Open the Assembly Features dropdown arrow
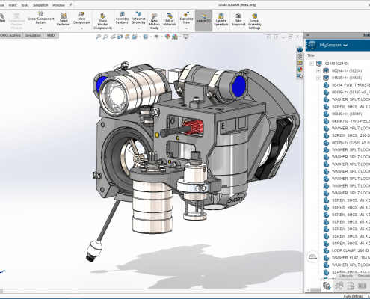The image size is (370, 299). tap(122, 28)
